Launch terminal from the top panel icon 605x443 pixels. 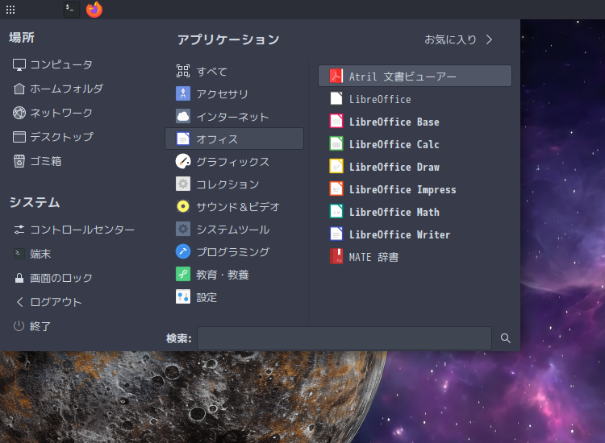[71, 10]
